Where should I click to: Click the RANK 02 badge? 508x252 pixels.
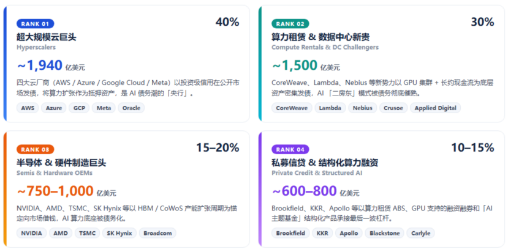[290, 24]
